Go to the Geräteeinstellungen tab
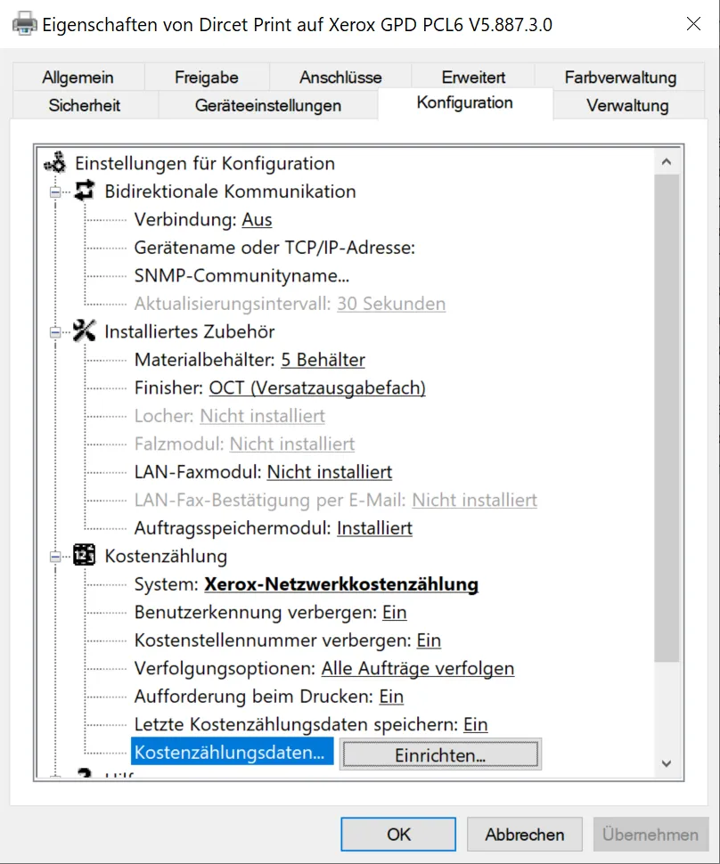Viewport: 720px width, 864px height. (x=267, y=105)
